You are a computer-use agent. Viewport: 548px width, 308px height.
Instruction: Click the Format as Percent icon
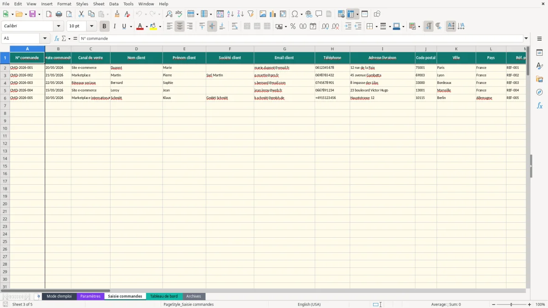point(293,26)
